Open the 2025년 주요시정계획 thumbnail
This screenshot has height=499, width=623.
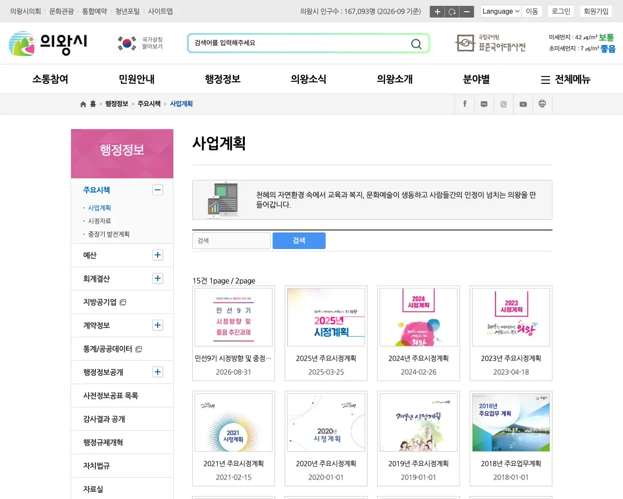click(326, 317)
